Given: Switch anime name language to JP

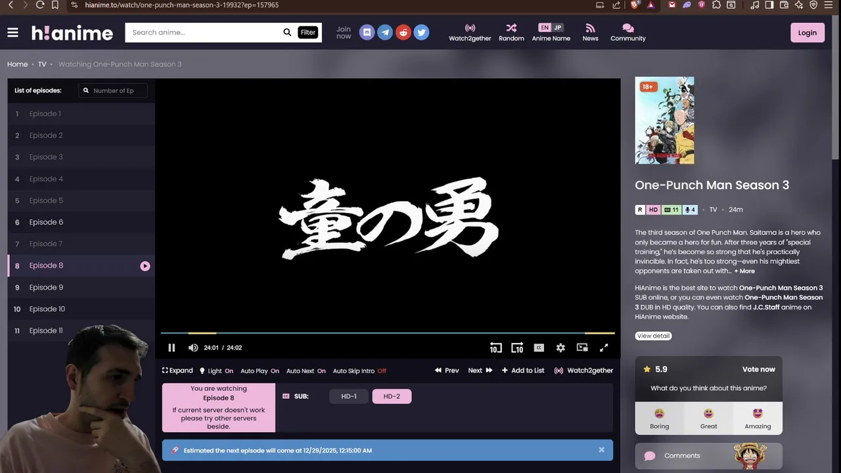Looking at the screenshot, I should 558,28.
